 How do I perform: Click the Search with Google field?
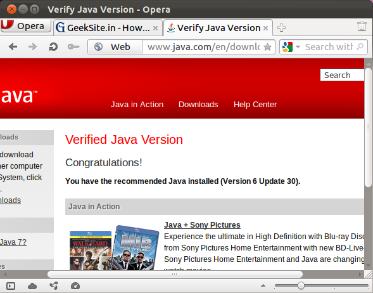pyautogui.click(x=329, y=47)
